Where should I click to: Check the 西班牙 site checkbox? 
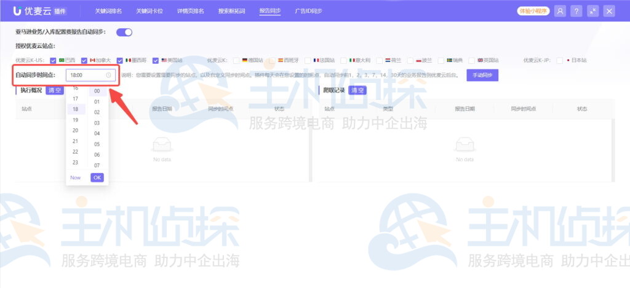tap(271, 61)
